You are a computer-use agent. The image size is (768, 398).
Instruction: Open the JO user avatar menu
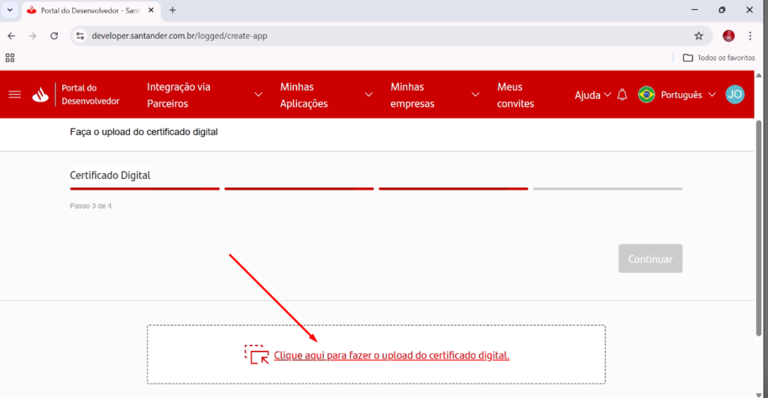click(735, 94)
